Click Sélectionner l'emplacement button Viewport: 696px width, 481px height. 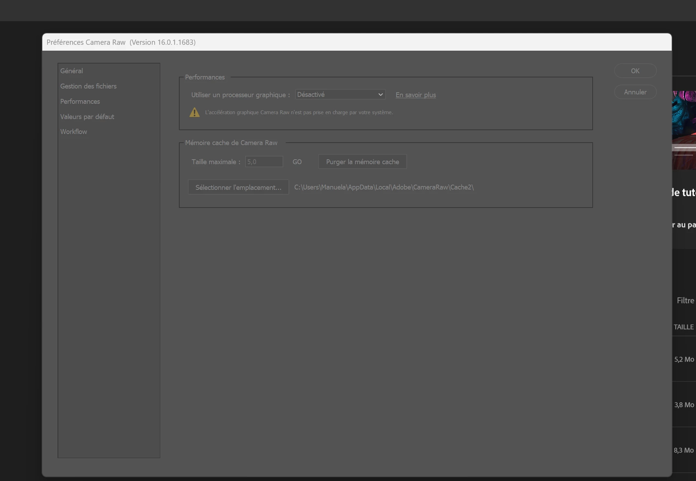(x=238, y=187)
